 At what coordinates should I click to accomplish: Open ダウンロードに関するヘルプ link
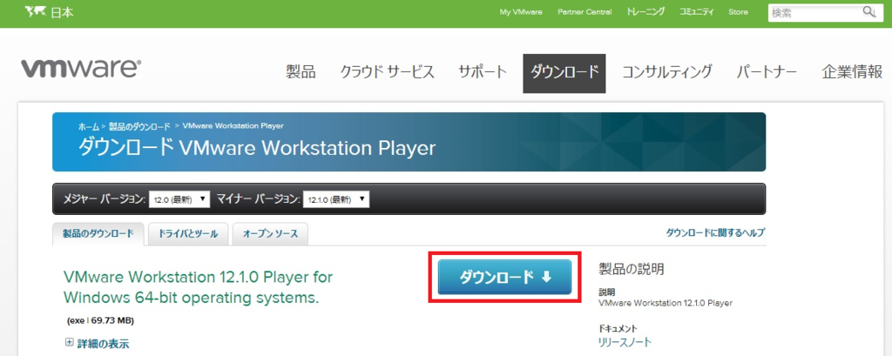coord(715,232)
